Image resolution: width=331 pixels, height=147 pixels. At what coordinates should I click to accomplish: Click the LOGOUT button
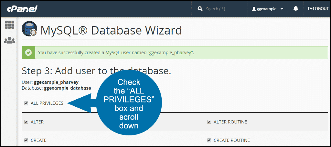tap(318, 9)
